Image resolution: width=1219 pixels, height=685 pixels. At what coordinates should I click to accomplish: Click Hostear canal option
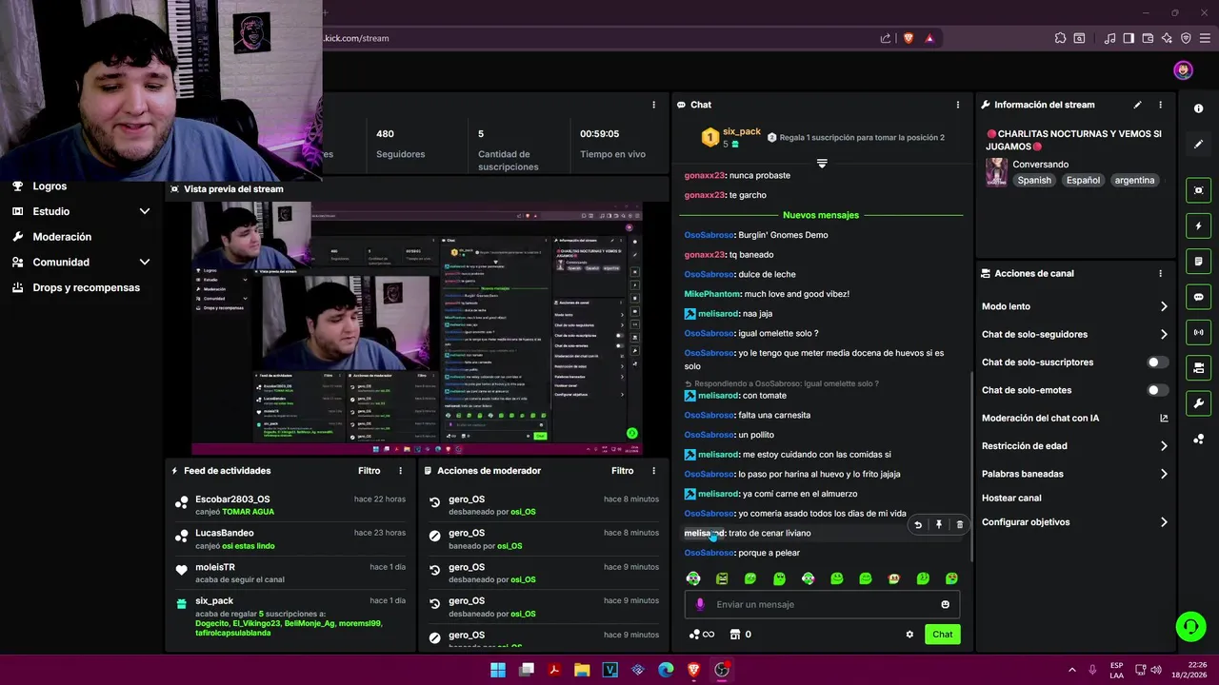[x=1011, y=498]
